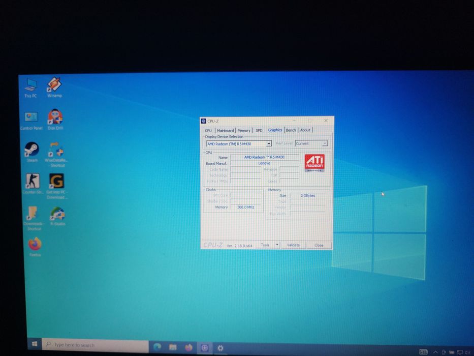The image size is (474, 356).
Task: Open the touch keyboard tray icon
Action: (424, 352)
